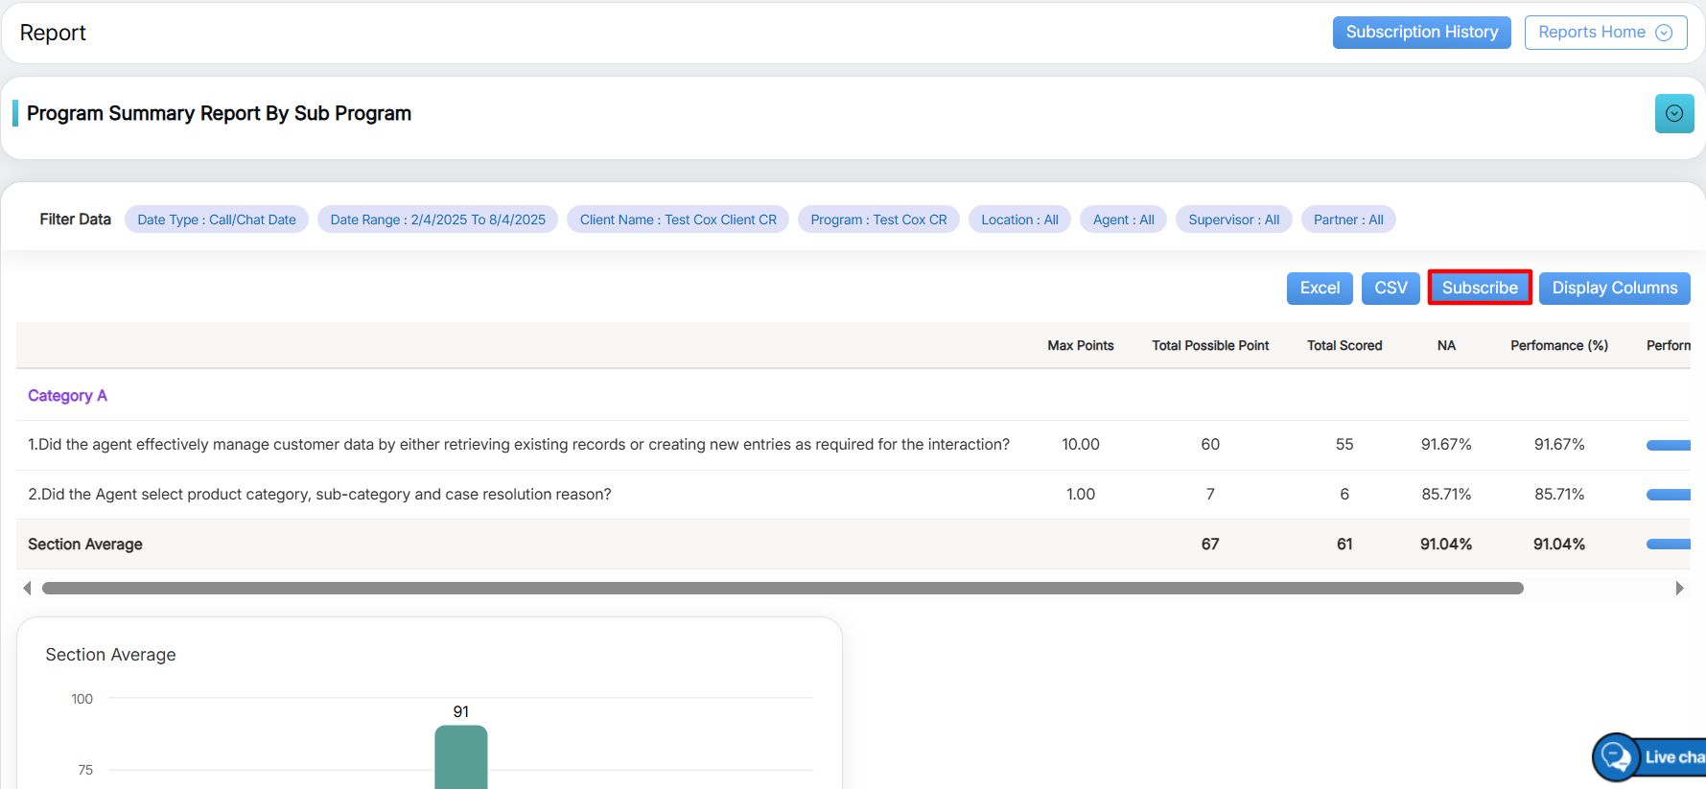
Task: Click the Location: All filter chip
Action: click(x=1019, y=220)
